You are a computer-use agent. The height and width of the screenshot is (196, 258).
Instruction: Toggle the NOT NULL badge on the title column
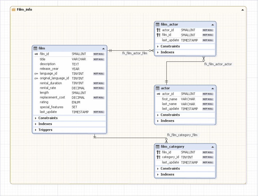[98, 59]
